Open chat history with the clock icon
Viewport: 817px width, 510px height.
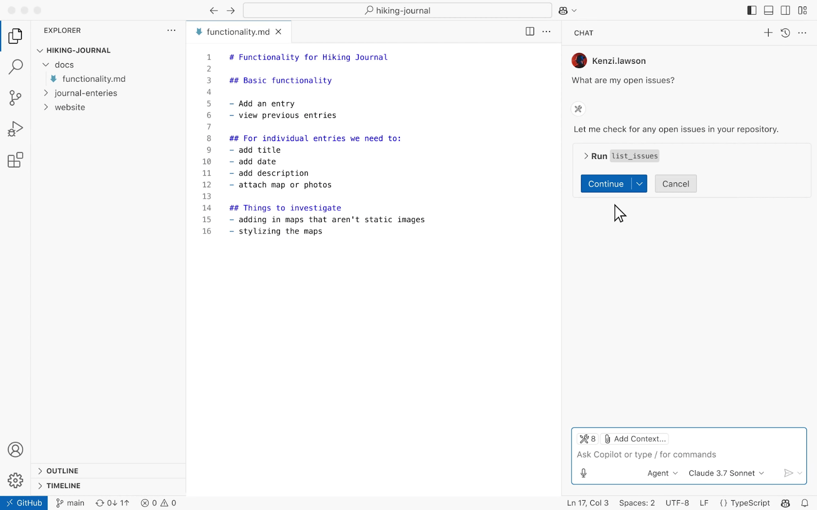click(785, 32)
